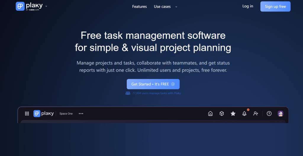Click the invite user icon
Screen dimensions: 303x156
coord(256,114)
